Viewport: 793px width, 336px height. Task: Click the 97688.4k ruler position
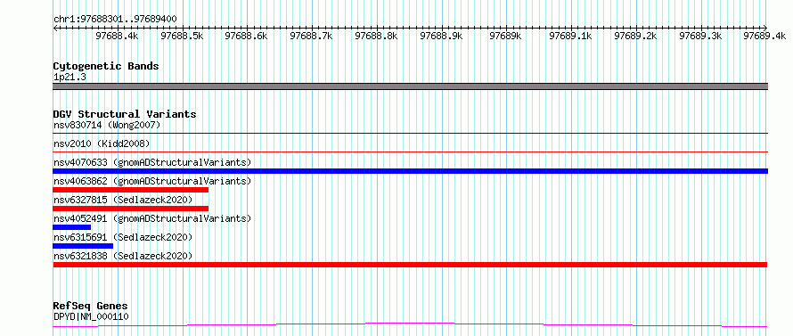tap(117, 36)
